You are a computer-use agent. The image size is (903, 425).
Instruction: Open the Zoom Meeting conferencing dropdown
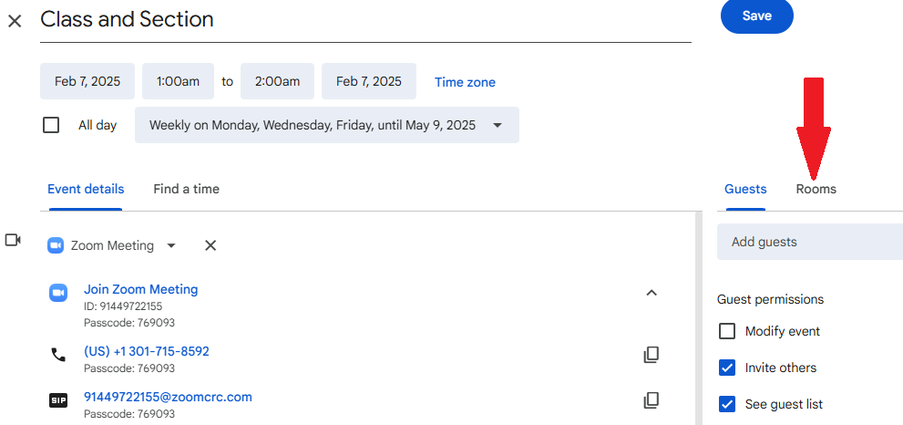112,245
